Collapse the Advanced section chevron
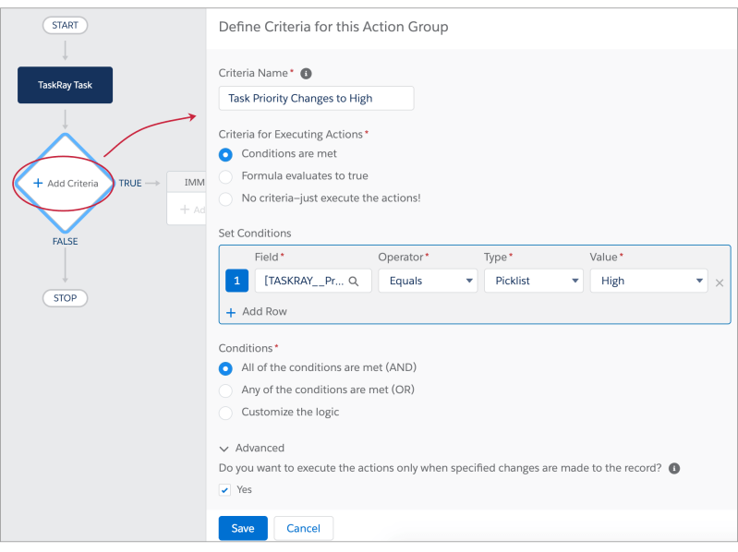The height and width of the screenshot is (552, 738). click(x=224, y=449)
